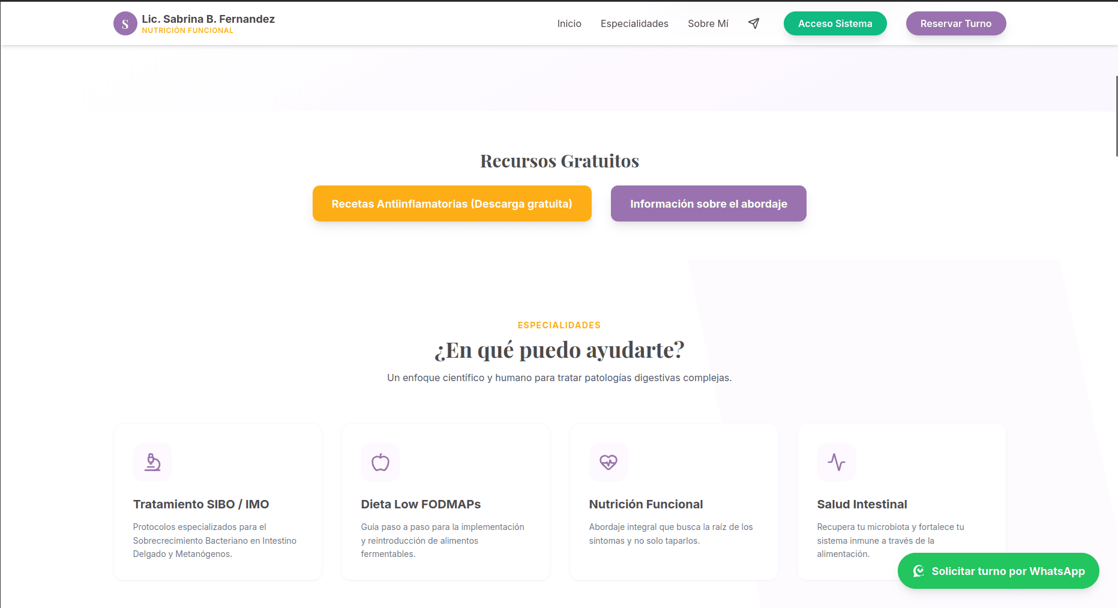
Task: Click the purple S logo avatar
Action: [125, 23]
